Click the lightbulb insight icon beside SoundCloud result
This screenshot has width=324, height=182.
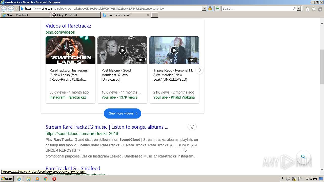(x=192, y=127)
